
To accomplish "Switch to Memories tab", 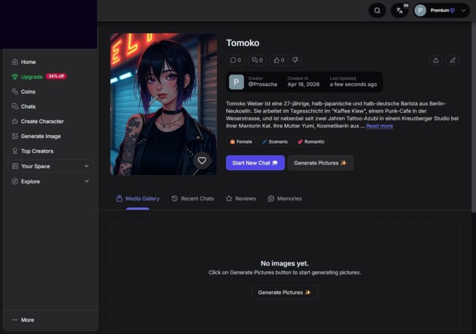I will [284, 199].
